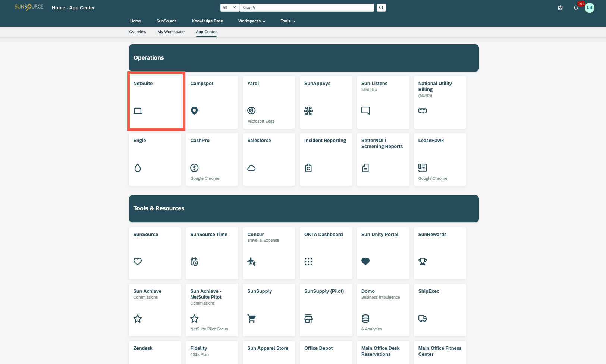This screenshot has width=606, height=364.
Task: Open the OKTA Dashboard dots grid icon
Action: [x=308, y=261]
